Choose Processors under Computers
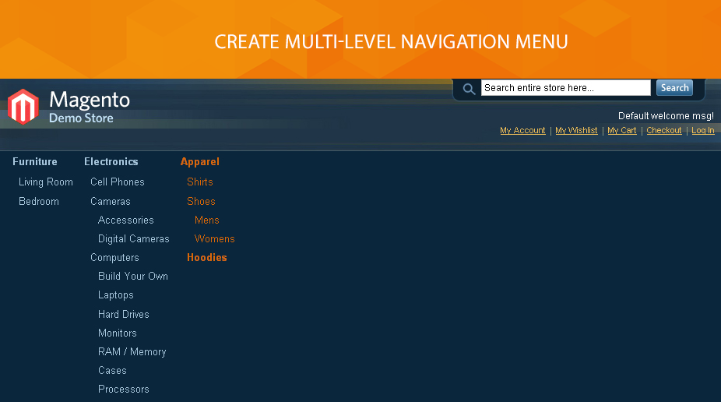The height and width of the screenshot is (402, 721). pyautogui.click(x=123, y=390)
